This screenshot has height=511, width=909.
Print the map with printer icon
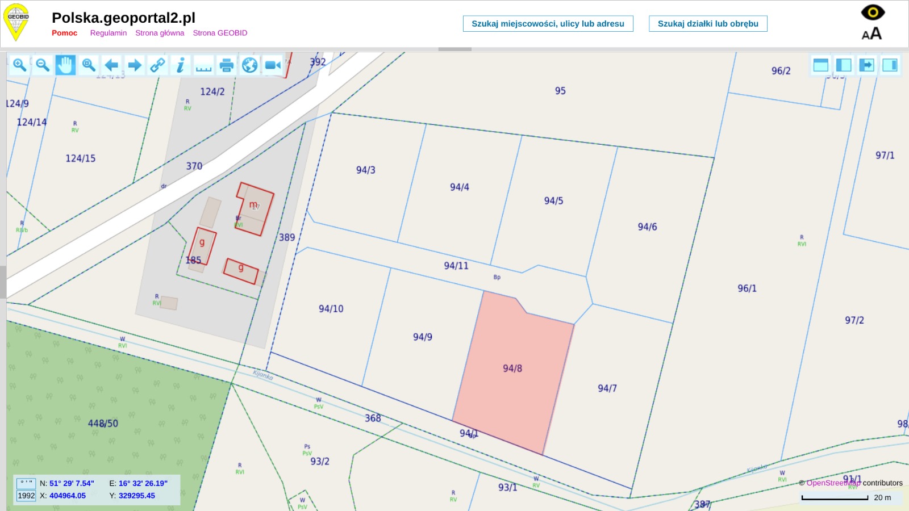click(227, 65)
